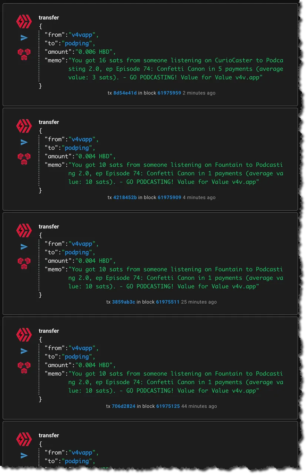Click the v4vapp avatar in second transfer card

24,126
